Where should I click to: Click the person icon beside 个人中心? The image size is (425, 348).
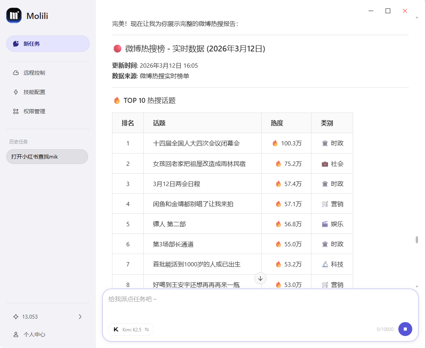pyautogui.click(x=16, y=334)
